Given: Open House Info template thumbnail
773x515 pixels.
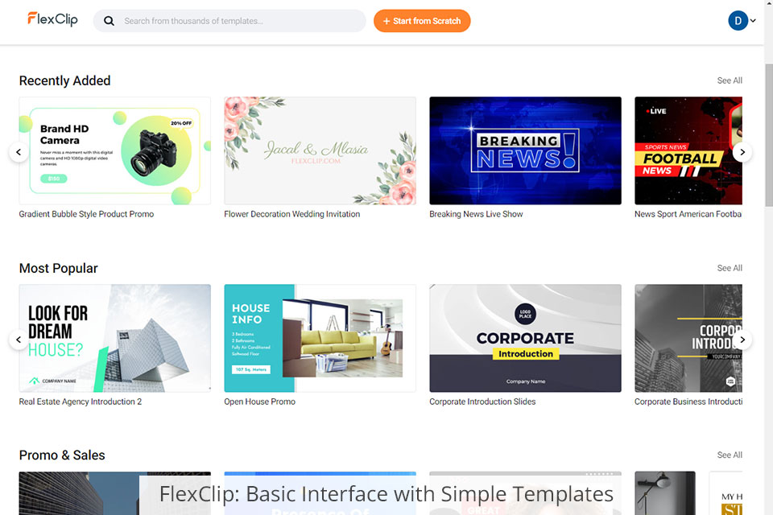Looking at the screenshot, I should pos(320,338).
